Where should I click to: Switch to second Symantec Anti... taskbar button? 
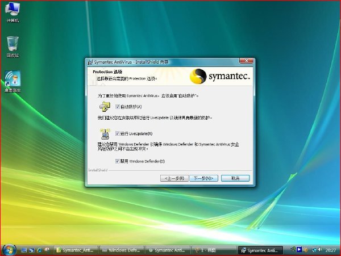tap(168, 250)
